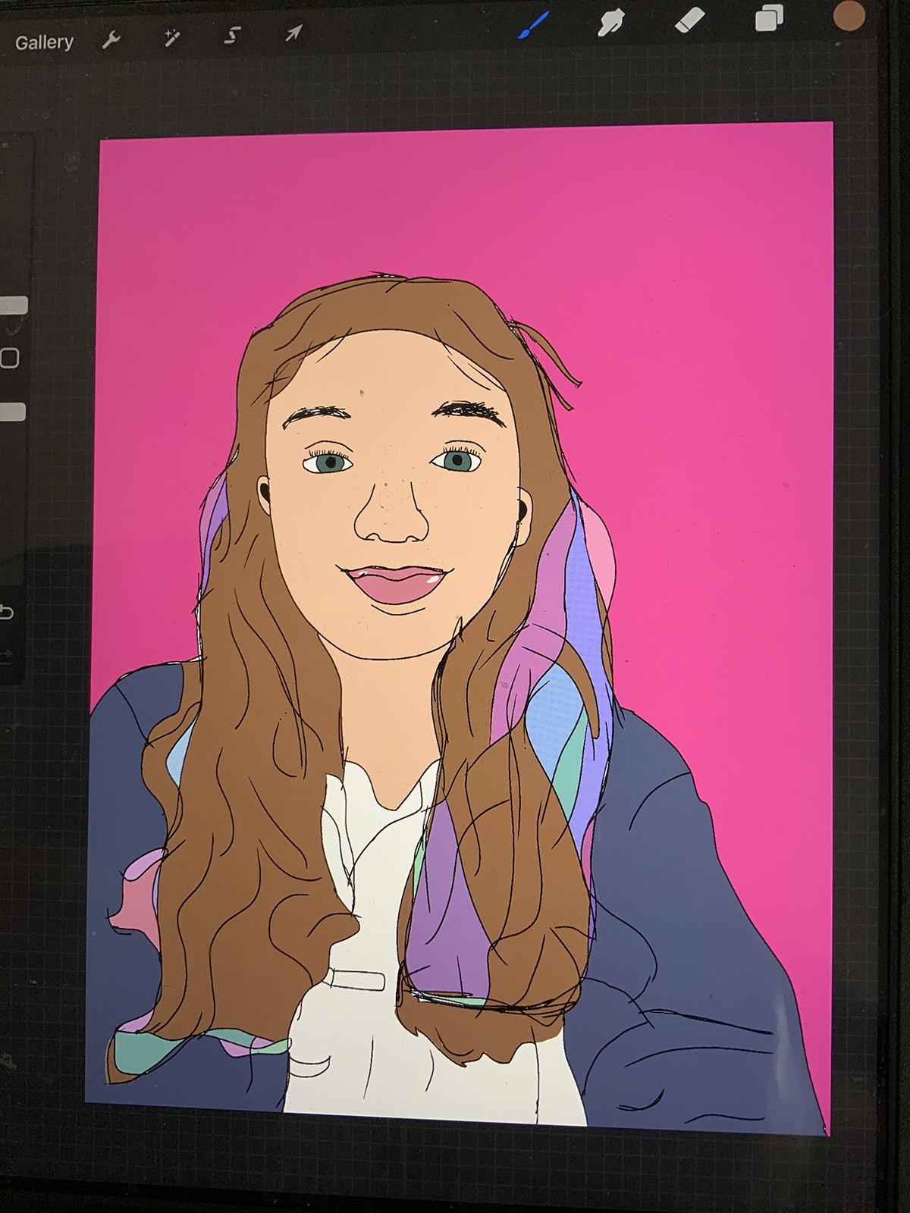Screen dimensions: 910x1213
Task: Open the active brown color swatch
Action: (x=848, y=17)
